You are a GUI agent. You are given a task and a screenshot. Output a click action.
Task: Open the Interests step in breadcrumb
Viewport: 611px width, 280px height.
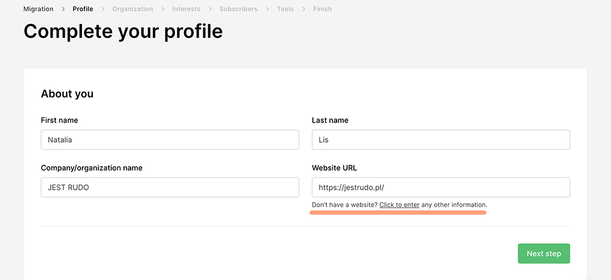[x=186, y=9]
